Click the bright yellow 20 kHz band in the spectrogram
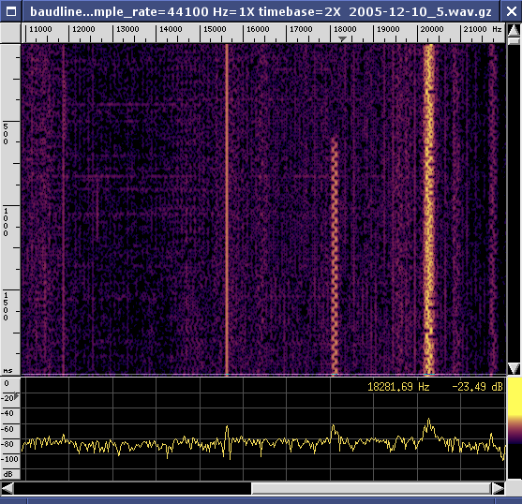This screenshot has width=522, height=504. point(429,209)
